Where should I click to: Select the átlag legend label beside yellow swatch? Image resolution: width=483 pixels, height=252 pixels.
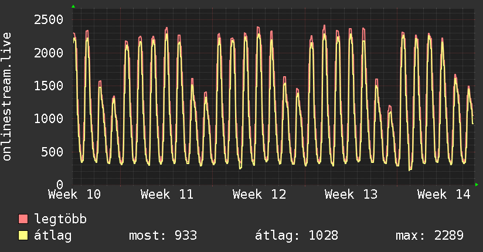pos(53,236)
